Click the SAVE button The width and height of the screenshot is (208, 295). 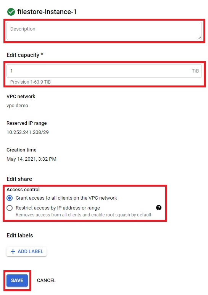click(17, 280)
